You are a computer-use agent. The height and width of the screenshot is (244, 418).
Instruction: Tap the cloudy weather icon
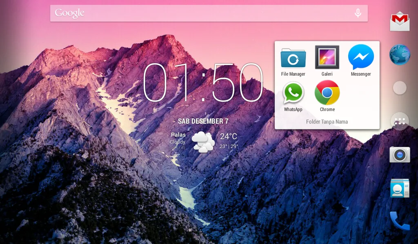[203, 142]
